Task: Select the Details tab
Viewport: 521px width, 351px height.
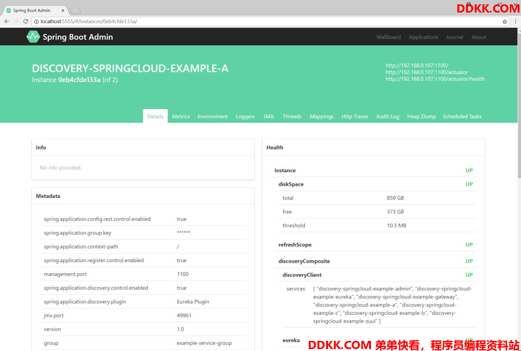Action: point(155,116)
